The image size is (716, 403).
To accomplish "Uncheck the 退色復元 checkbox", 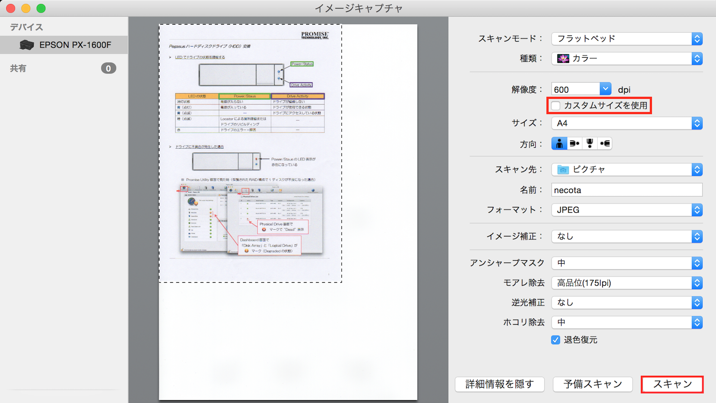I will (x=556, y=340).
